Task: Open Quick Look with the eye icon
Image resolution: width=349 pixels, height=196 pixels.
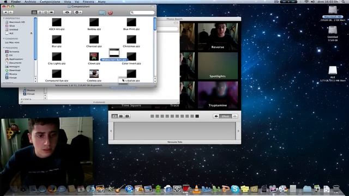Action: coord(67,13)
